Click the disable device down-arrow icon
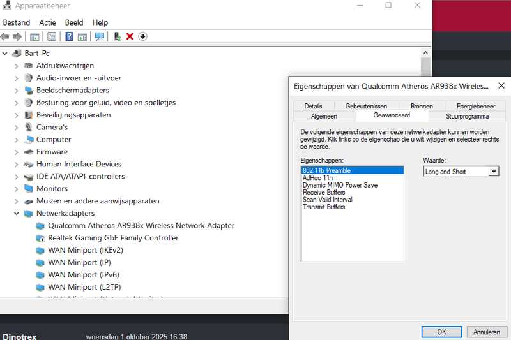Image resolution: width=511 pixels, height=340 pixels. pos(142,36)
